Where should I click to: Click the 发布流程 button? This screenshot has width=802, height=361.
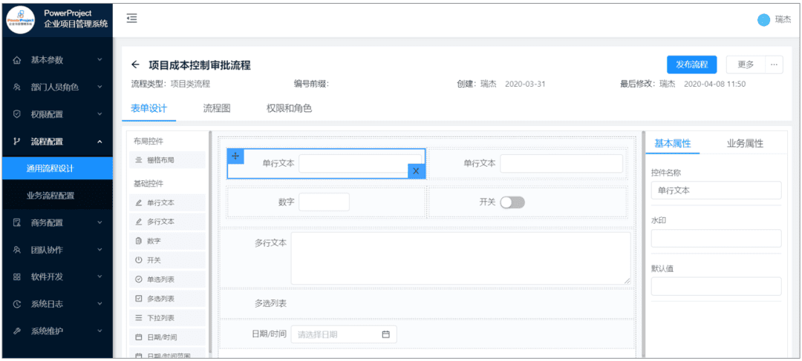pyautogui.click(x=692, y=64)
